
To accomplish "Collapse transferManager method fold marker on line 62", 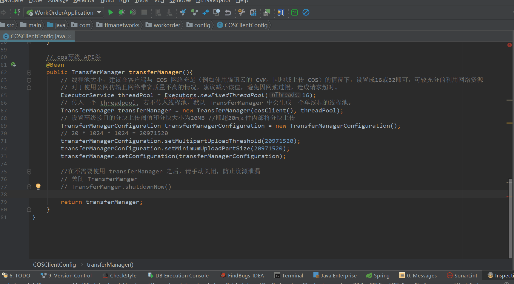I will [x=29, y=72].
